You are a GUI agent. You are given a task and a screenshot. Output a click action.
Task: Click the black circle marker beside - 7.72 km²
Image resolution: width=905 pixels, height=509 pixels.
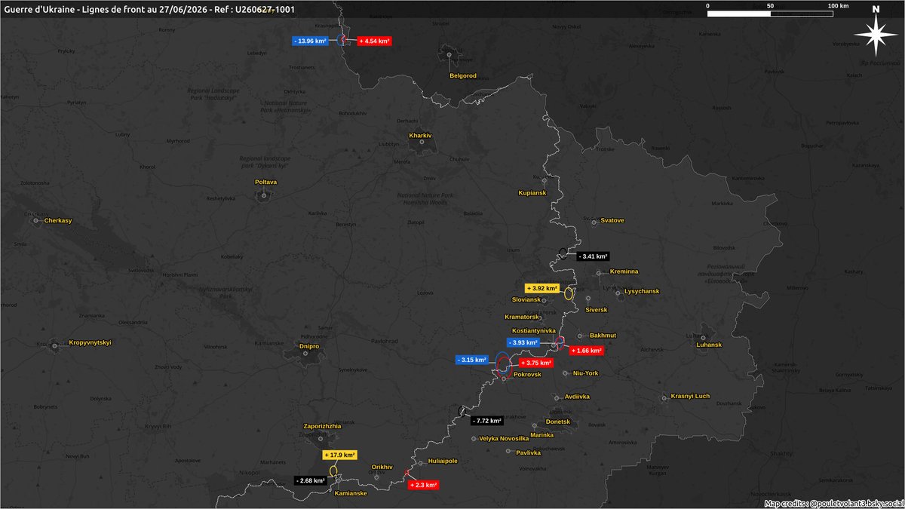pyautogui.click(x=461, y=411)
